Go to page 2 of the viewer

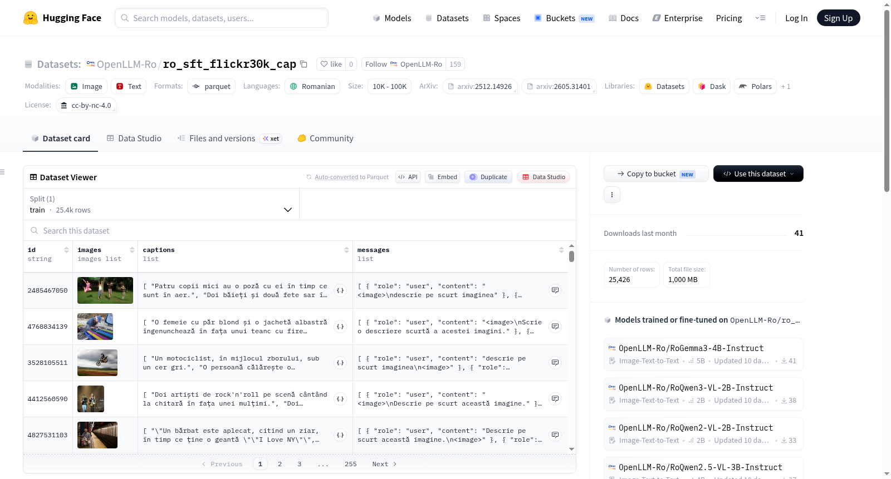(280, 464)
